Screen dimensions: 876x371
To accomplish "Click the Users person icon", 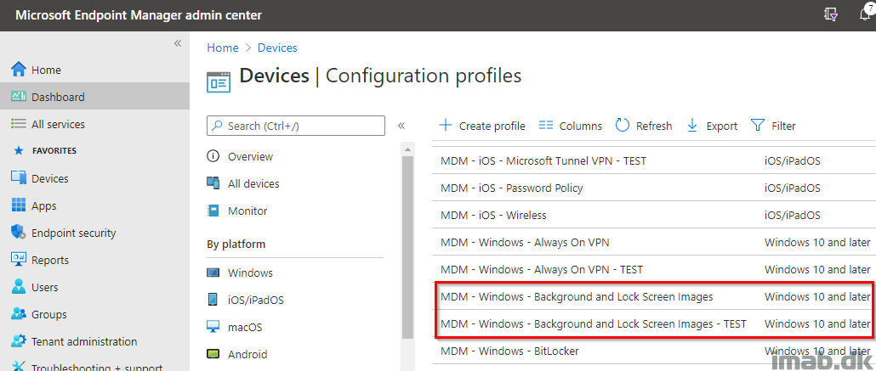I will (19, 287).
